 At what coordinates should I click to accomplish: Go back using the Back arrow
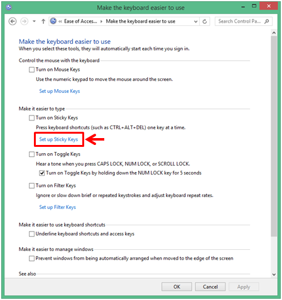(13, 21)
